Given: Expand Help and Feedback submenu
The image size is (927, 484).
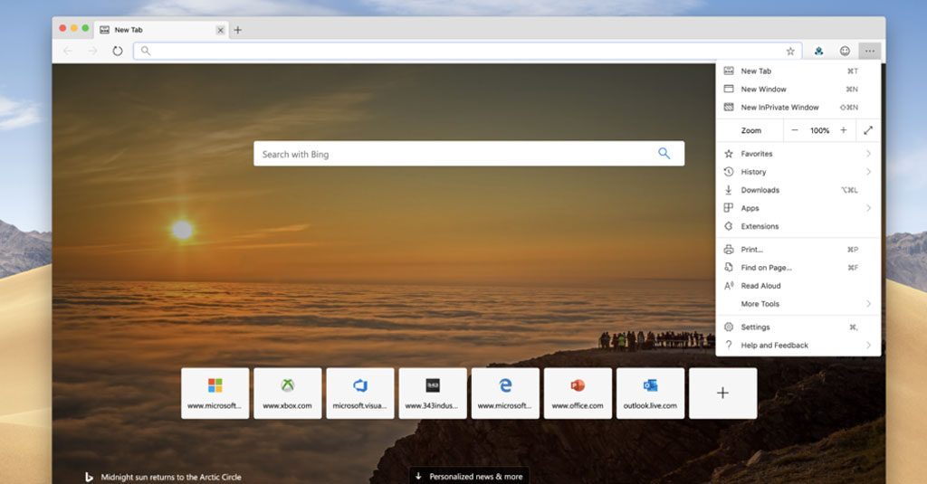Looking at the screenshot, I should tap(798, 345).
